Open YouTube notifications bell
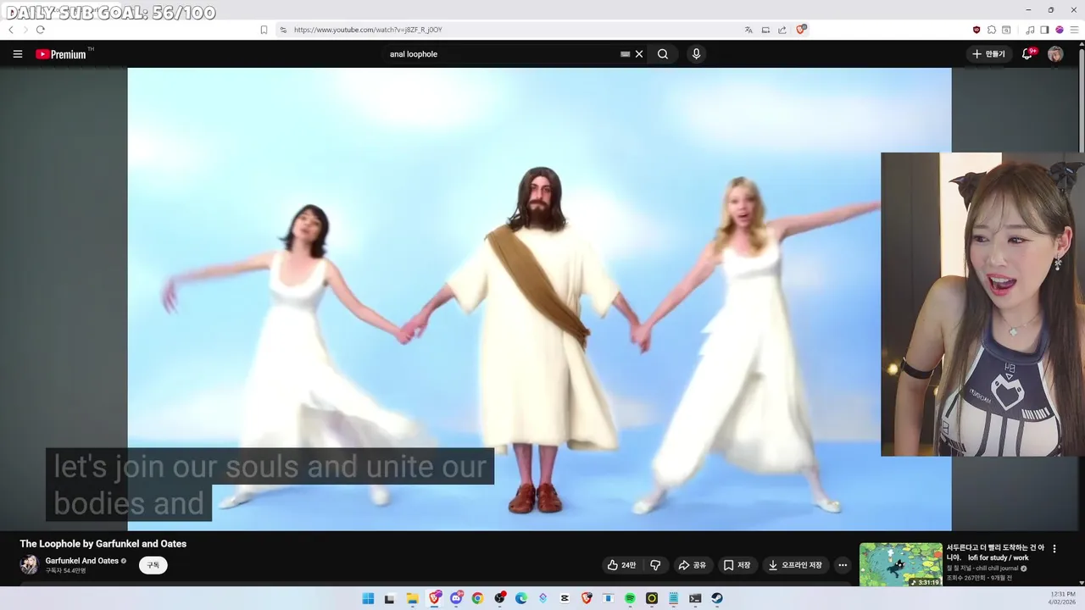 tap(1027, 54)
